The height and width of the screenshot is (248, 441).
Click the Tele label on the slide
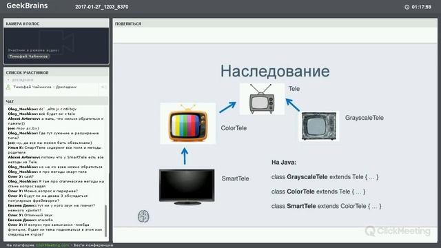click(294, 89)
